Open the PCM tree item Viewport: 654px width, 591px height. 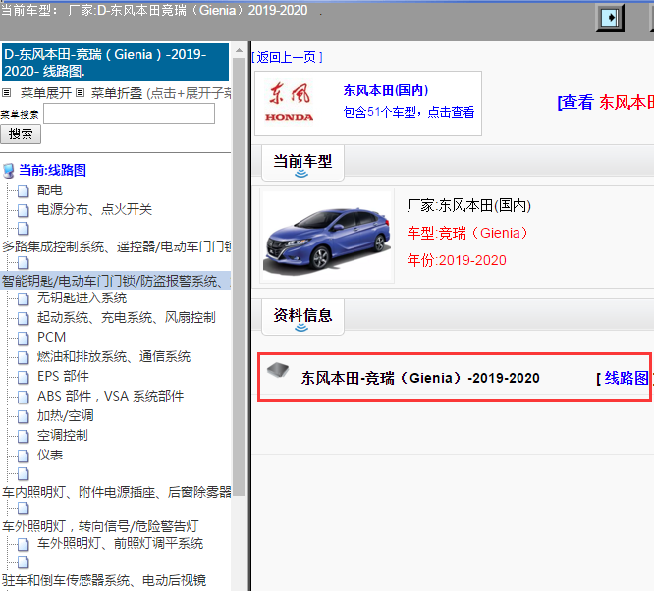click(x=52, y=337)
